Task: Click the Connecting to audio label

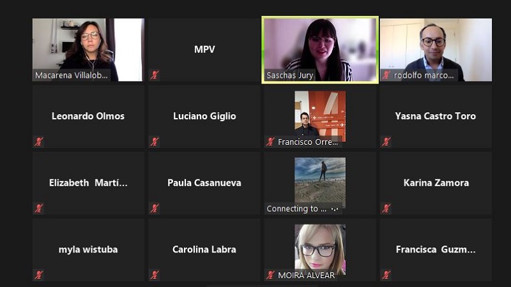Action: [296, 209]
